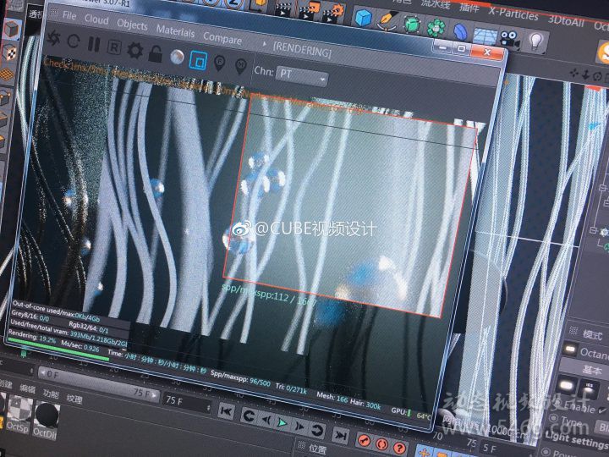609x457 pixels.
Task: Open the File menu in Octane Live Viewer
Action: click(69, 15)
